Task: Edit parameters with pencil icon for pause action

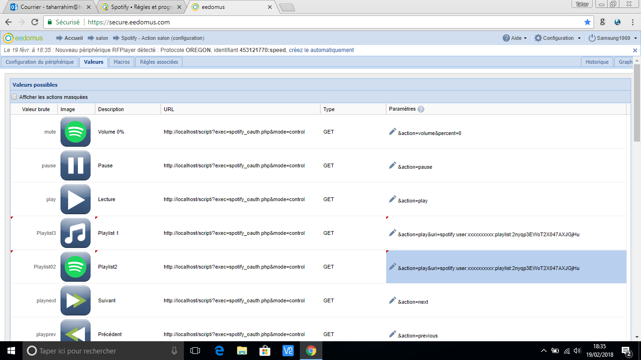Action: (393, 165)
